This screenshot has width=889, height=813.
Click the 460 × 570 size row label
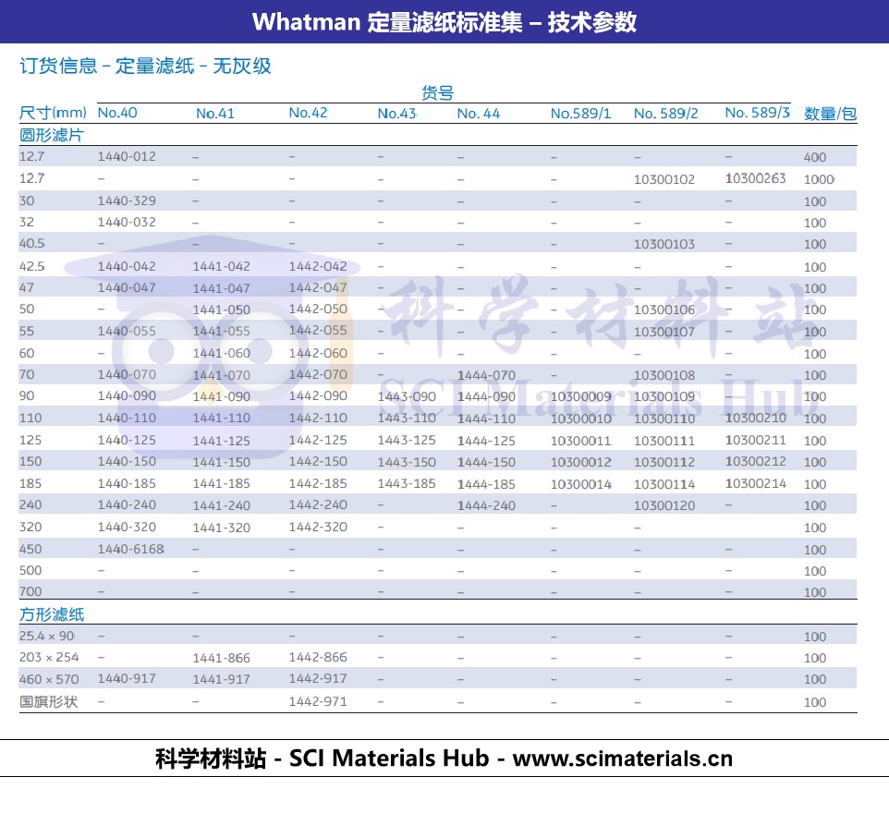click(49, 679)
